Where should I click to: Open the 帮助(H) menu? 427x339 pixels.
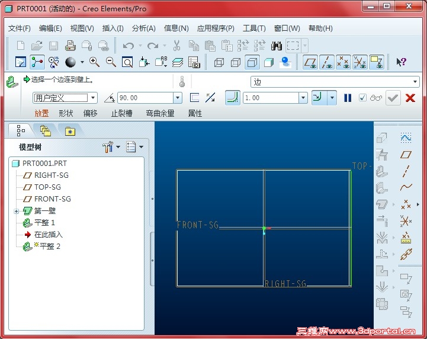click(x=320, y=28)
